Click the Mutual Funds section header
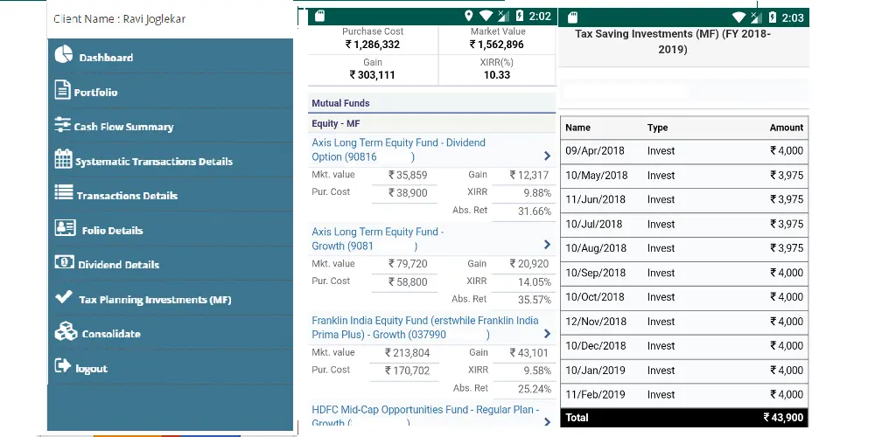The width and height of the screenshot is (896, 437). coord(340,103)
